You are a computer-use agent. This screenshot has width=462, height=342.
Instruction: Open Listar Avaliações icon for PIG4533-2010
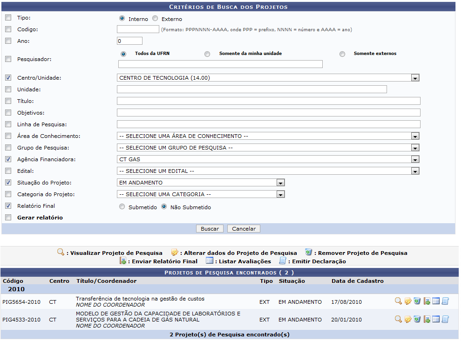(x=436, y=319)
